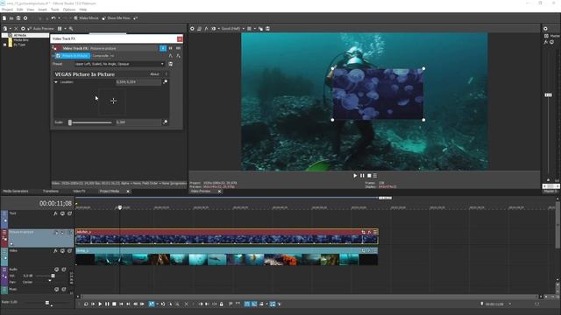Screen dimensions: 561x315
Task: Open Track FX on the Text track
Action: point(55,213)
